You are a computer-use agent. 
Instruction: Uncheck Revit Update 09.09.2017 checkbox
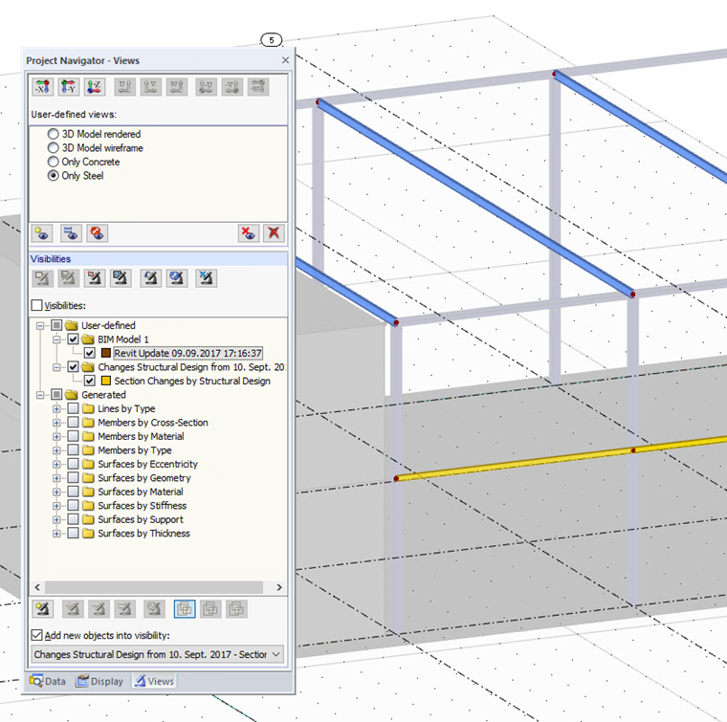point(90,353)
